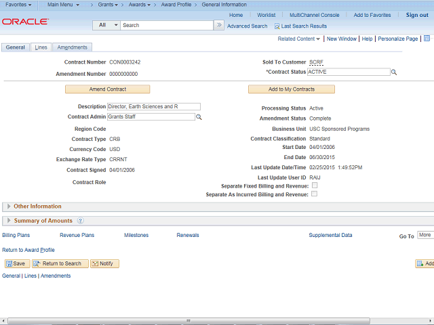Viewport: 434px width, 325px height.
Task: Toggle Separate As Incurred Billing and Revenue
Action: [x=314, y=194]
